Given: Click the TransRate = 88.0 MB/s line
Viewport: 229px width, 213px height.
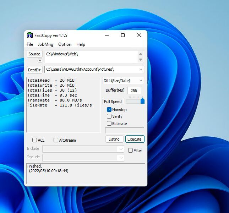Looking at the screenshot, I should tap(55, 100).
